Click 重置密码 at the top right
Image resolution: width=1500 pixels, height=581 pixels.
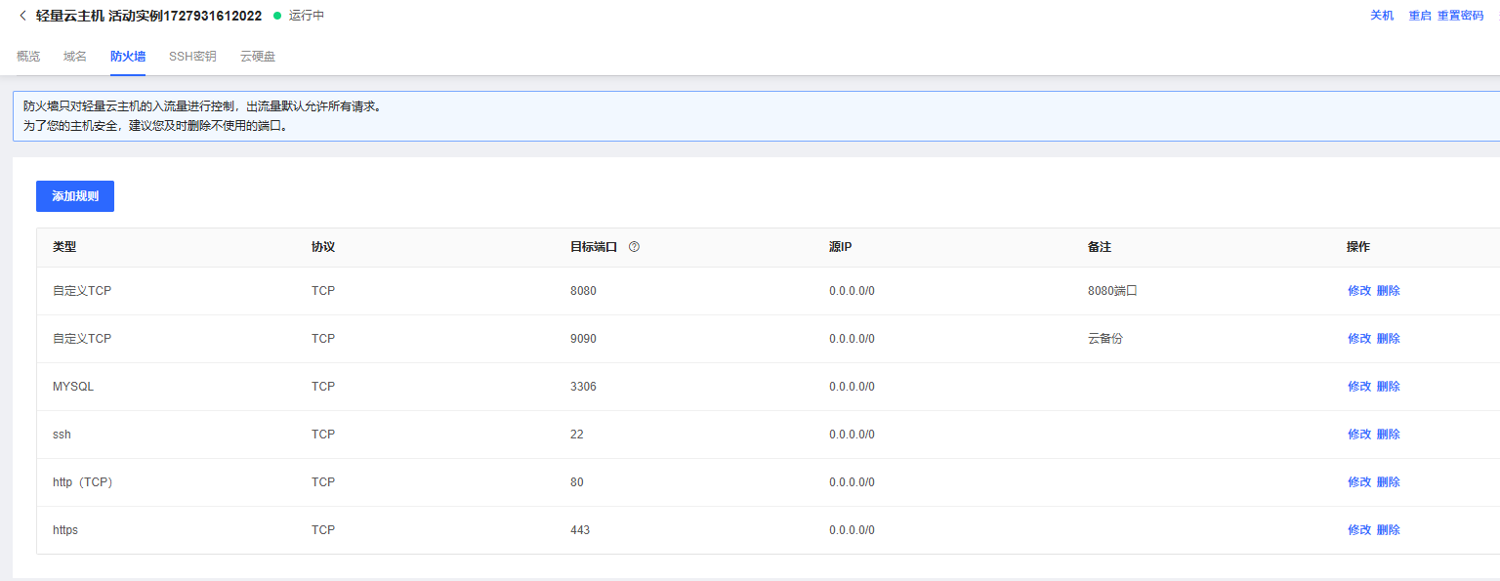(x=1460, y=16)
